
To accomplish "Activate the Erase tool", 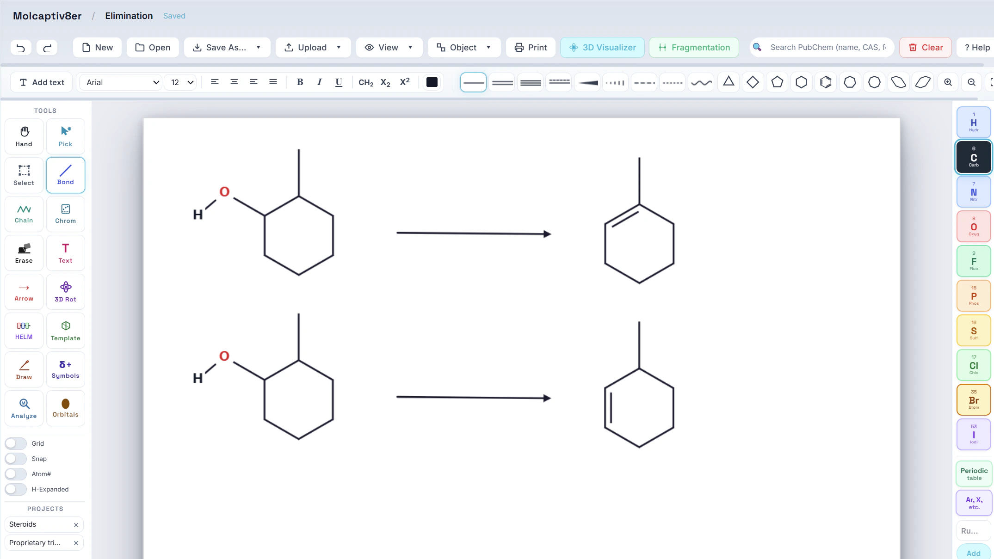I will (24, 253).
